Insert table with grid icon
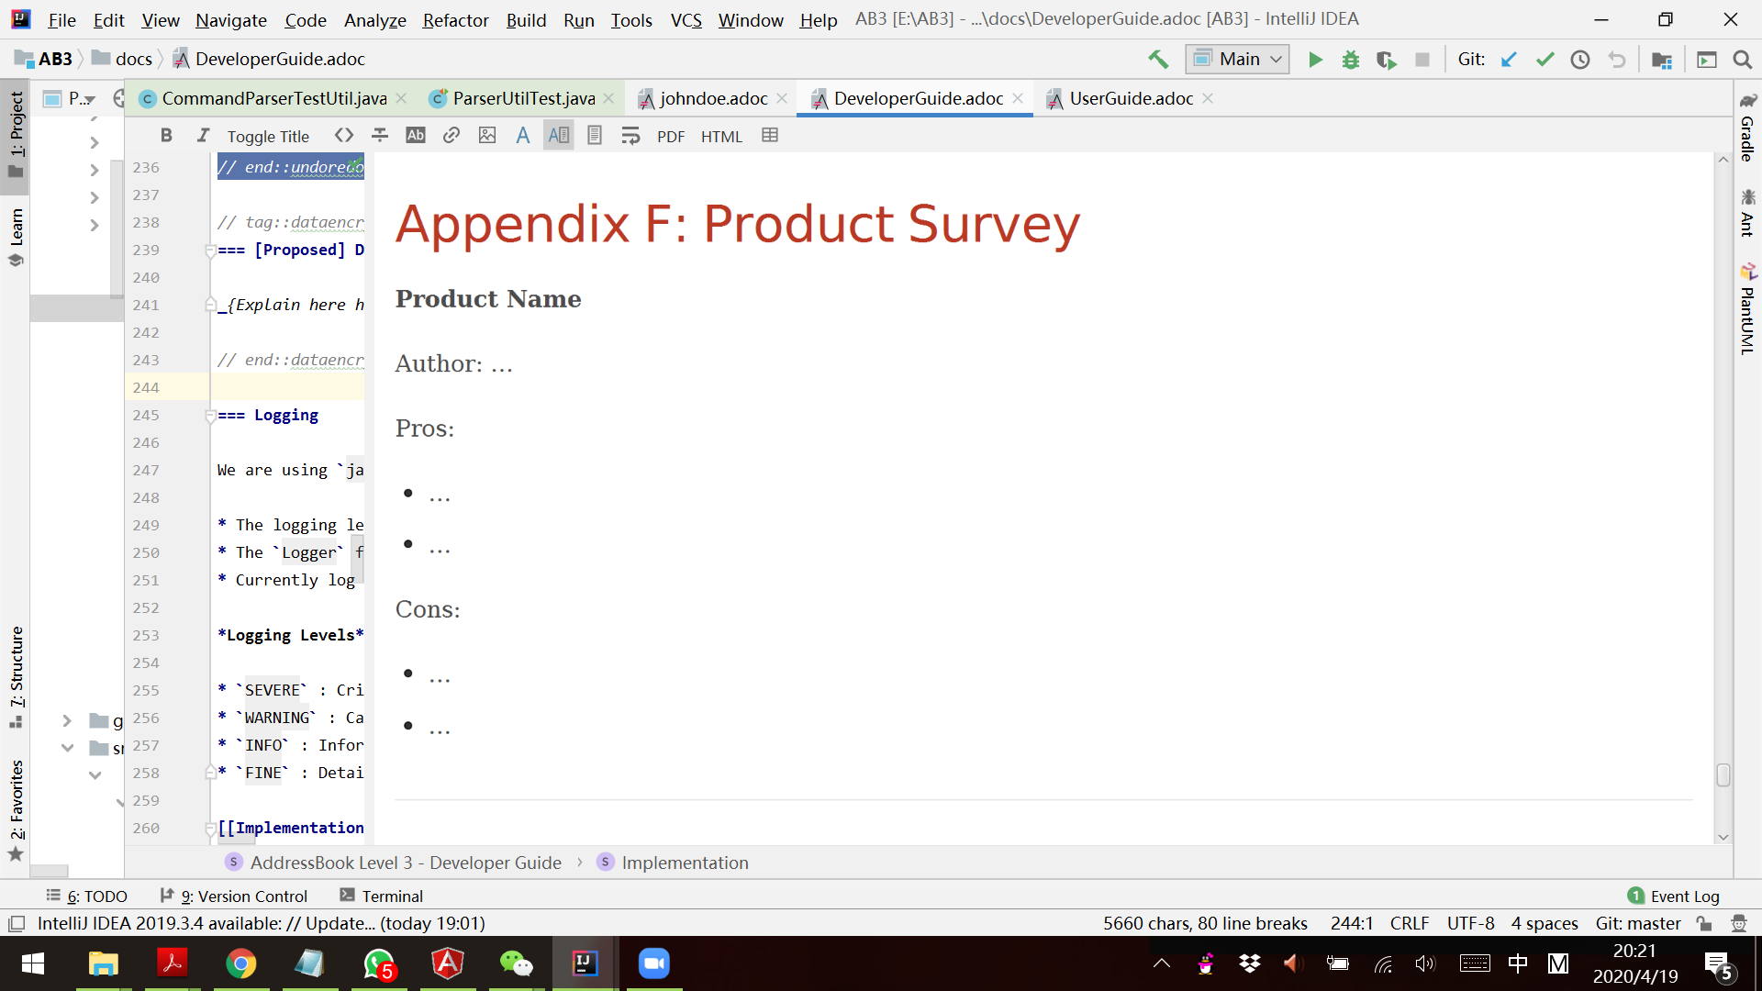Image resolution: width=1762 pixels, height=991 pixels. [x=770, y=136]
